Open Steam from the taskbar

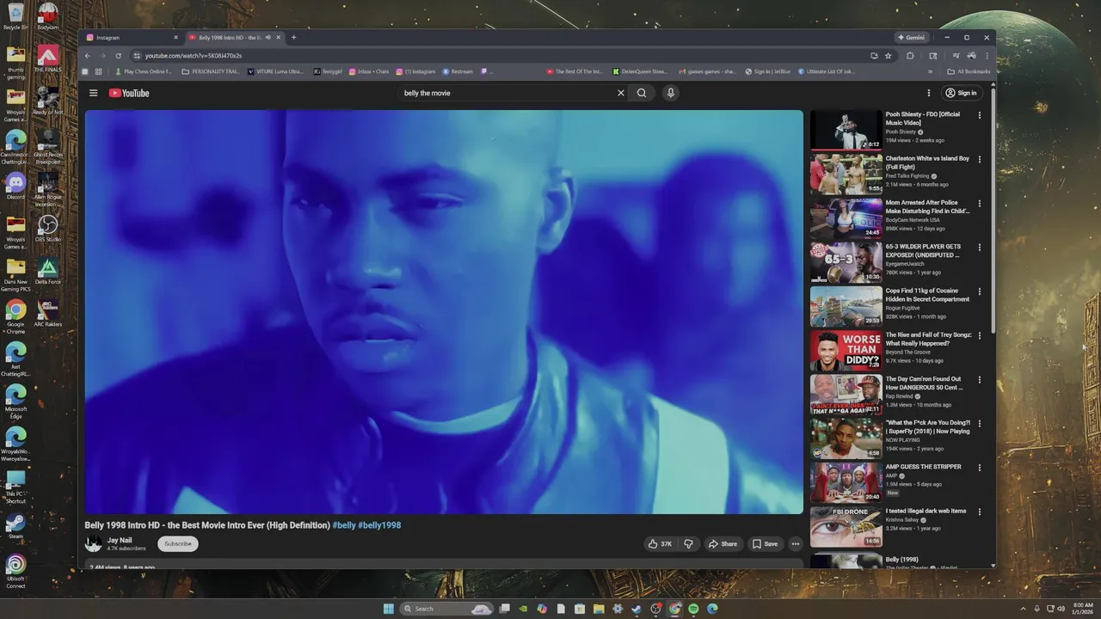(637, 609)
